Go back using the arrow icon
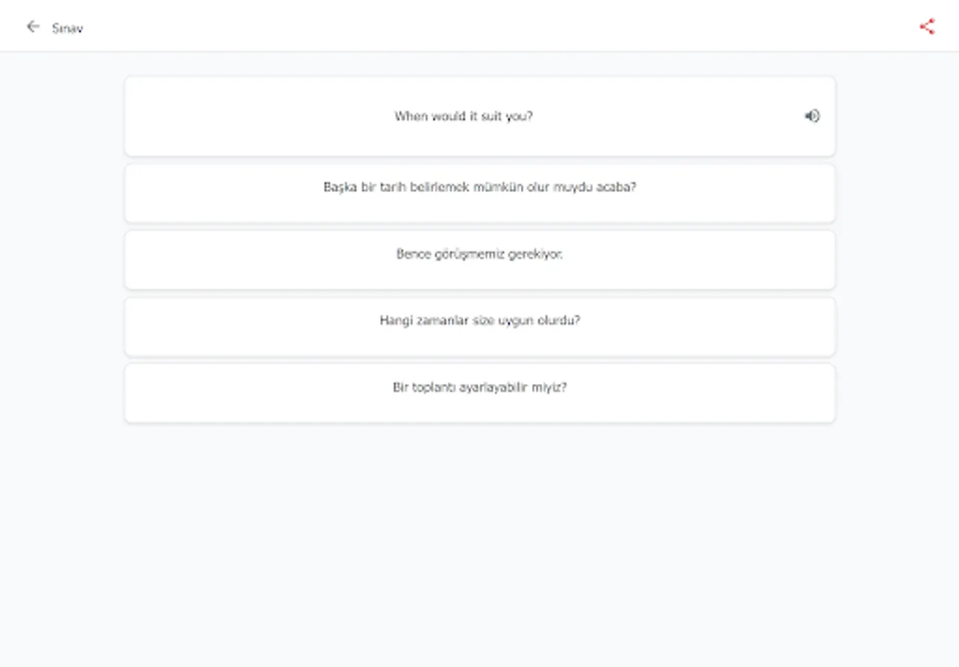 [x=33, y=27]
